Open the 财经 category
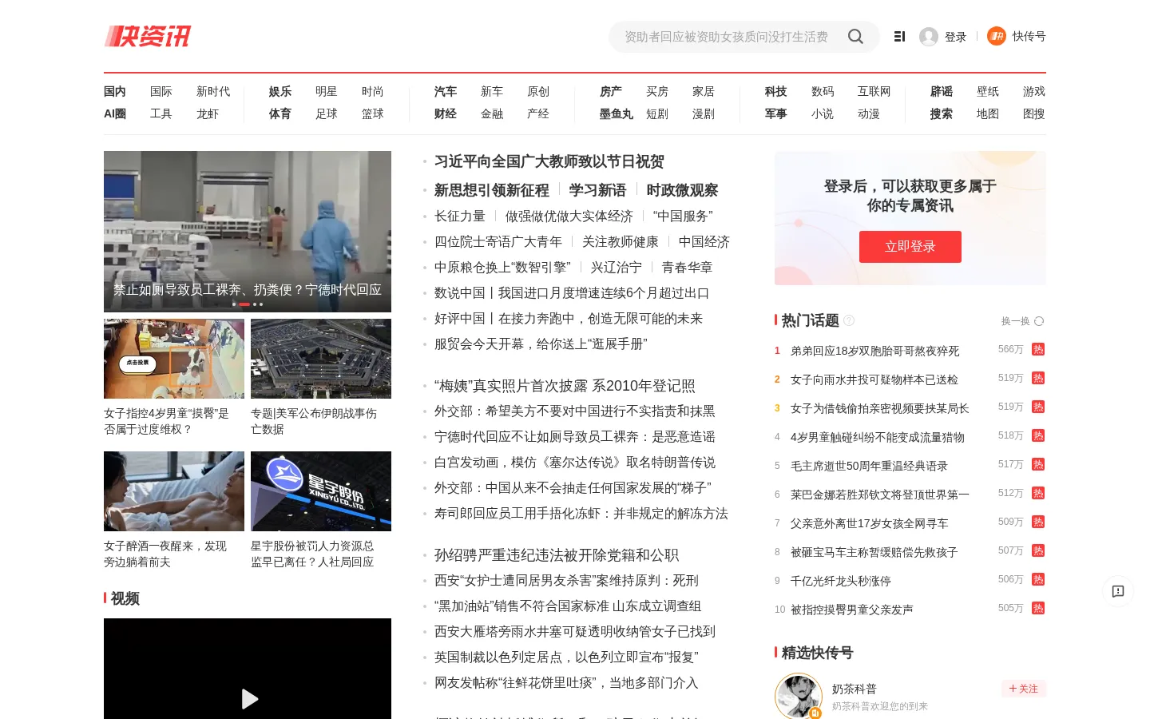 point(446,114)
